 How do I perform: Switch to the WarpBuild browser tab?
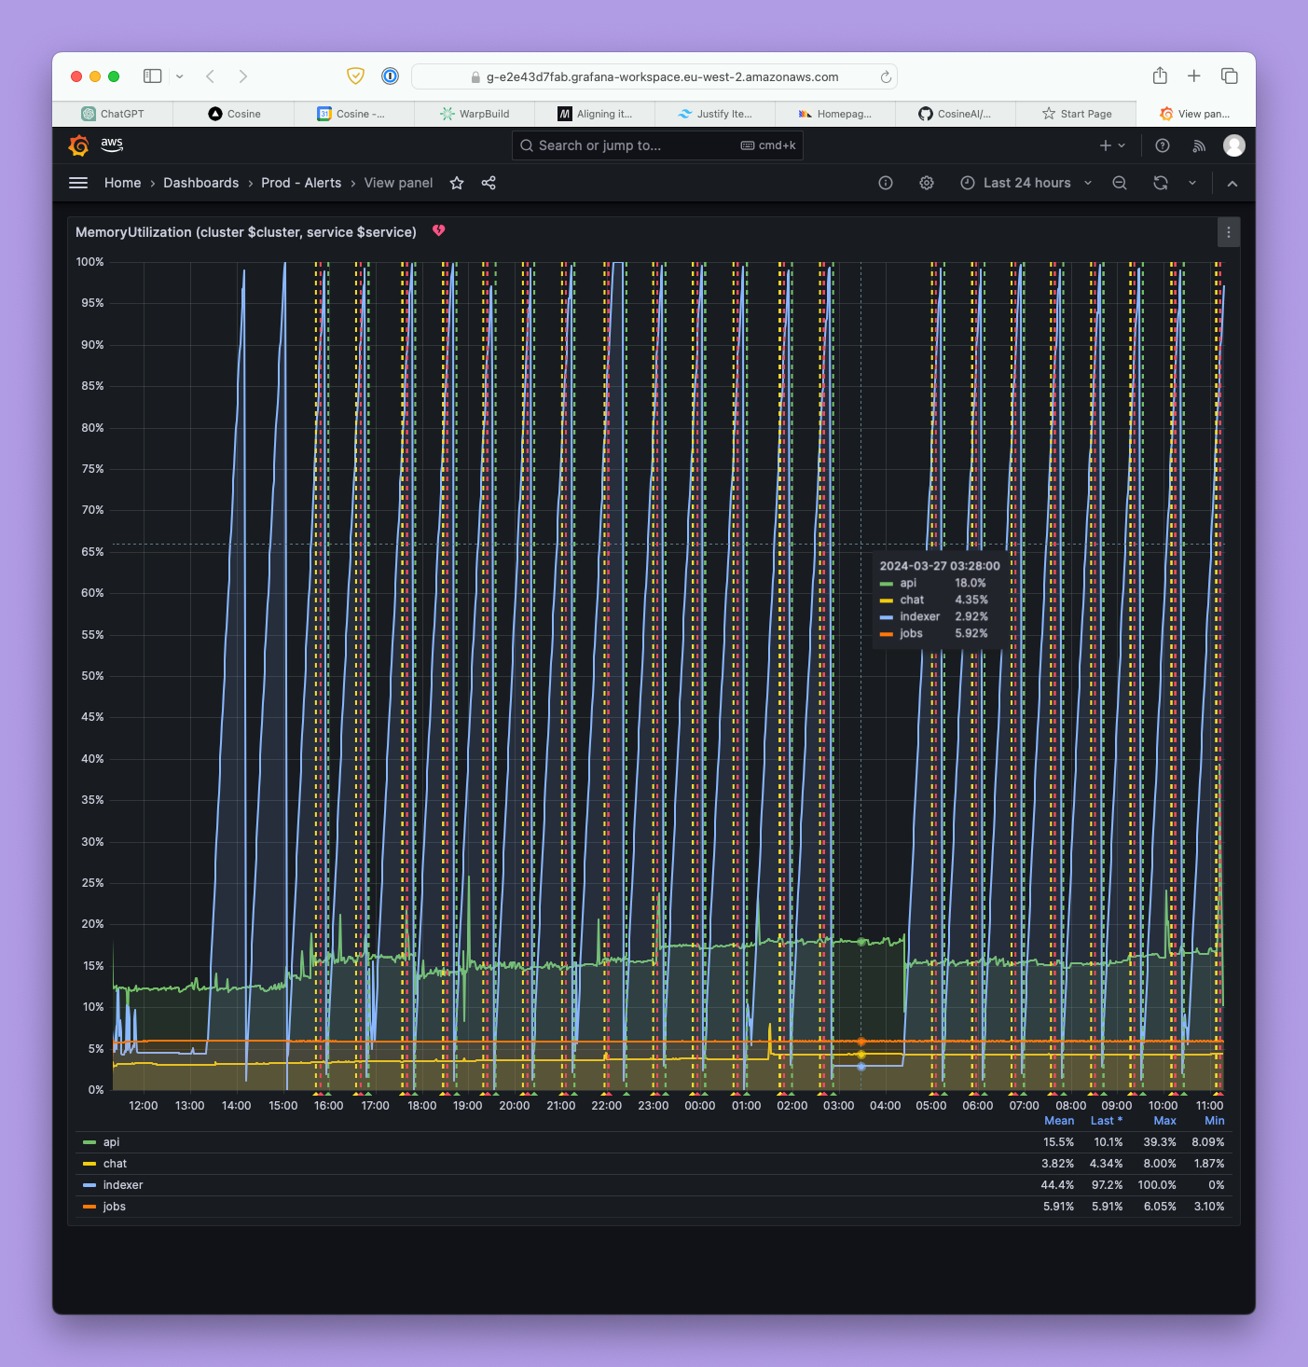pos(475,114)
